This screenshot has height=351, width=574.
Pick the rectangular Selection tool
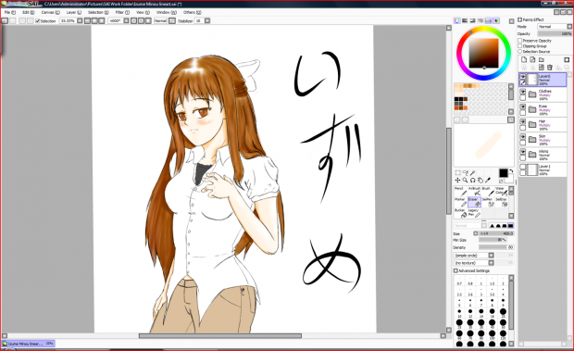pyautogui.click(x=457, y=173)
